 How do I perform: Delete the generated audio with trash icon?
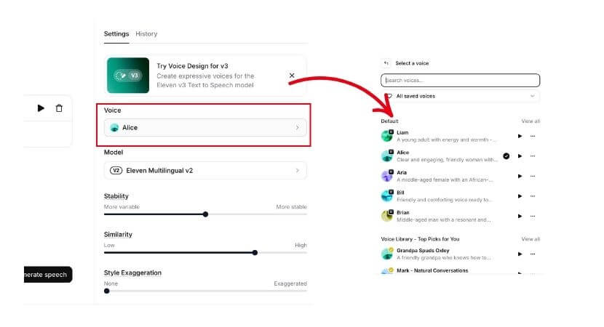coord(59,108)
